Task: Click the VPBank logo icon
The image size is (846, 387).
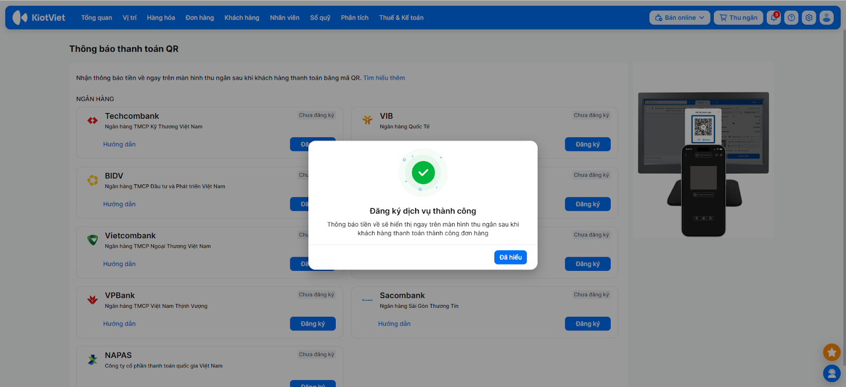Action: pyautogui.click(x=93, y=300)
